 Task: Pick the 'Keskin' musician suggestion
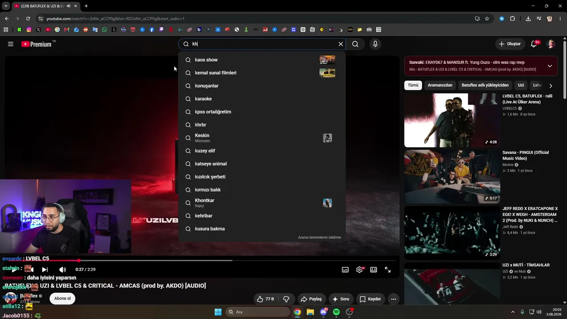pos(262,138)
